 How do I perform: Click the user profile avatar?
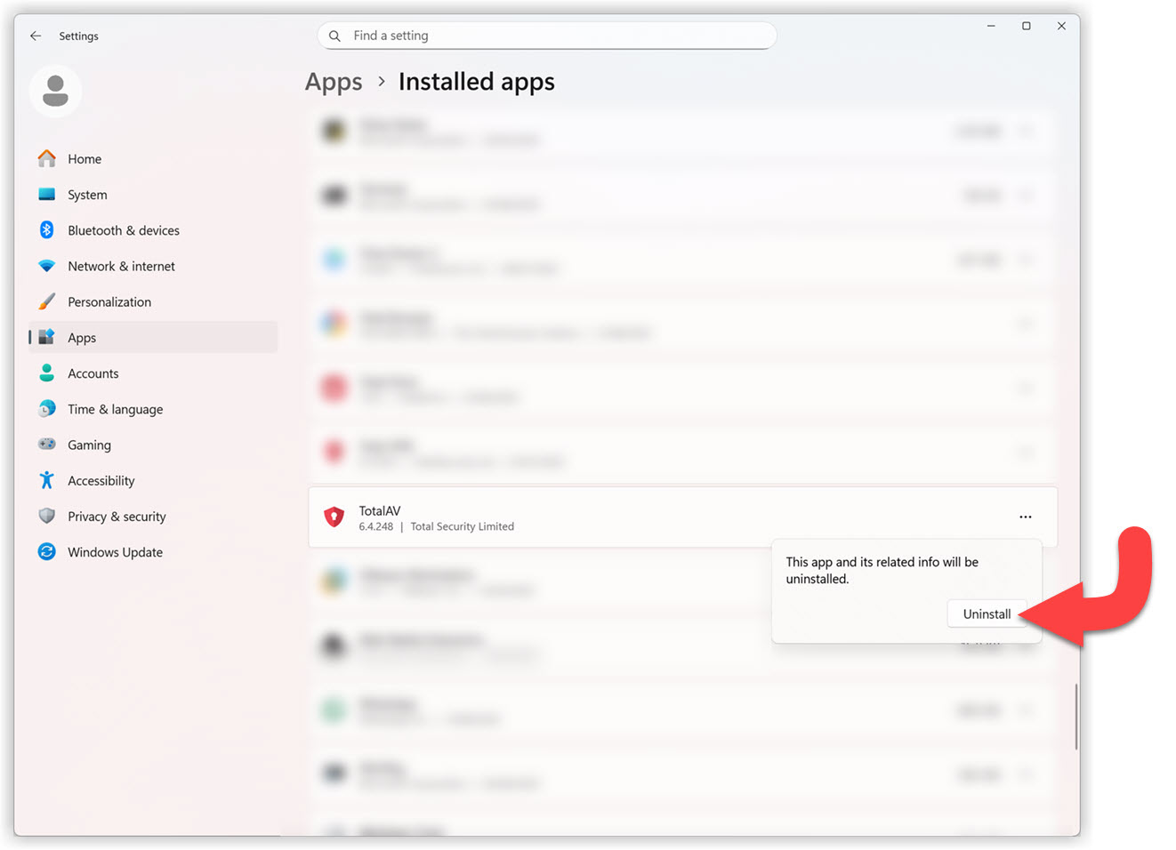[x=56, y=91]
